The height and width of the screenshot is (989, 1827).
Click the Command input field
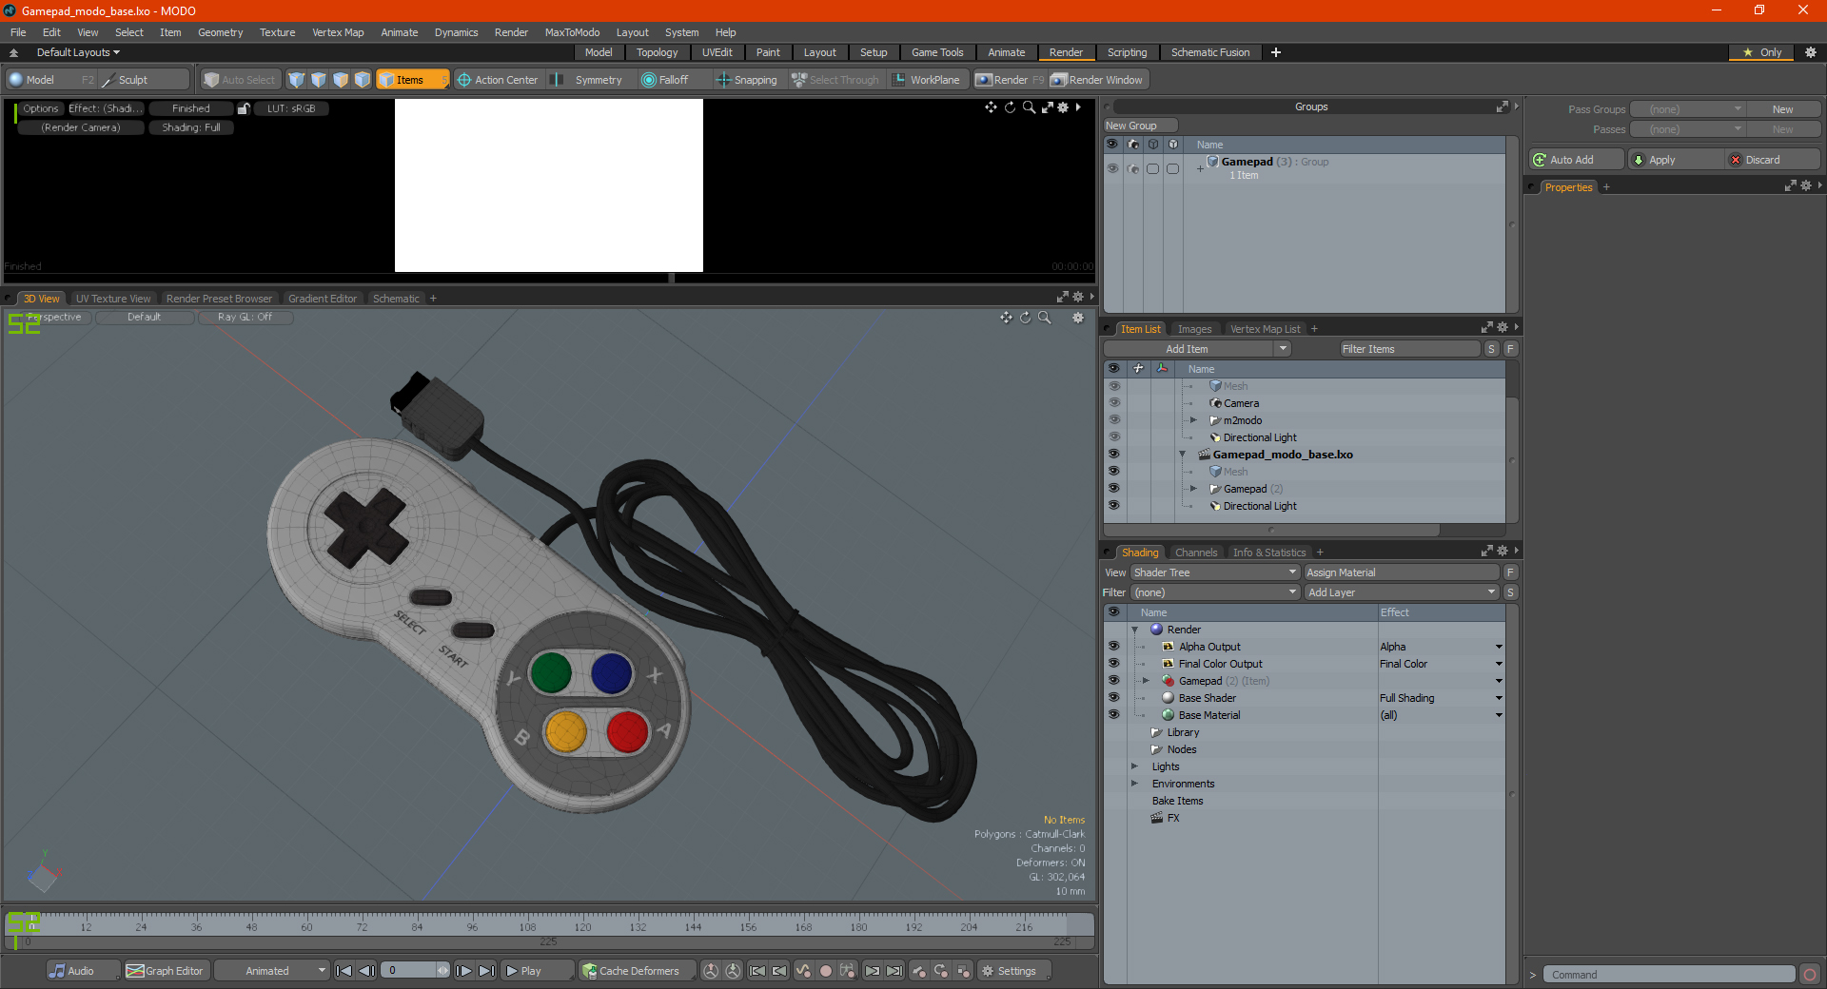point(1668,975)
